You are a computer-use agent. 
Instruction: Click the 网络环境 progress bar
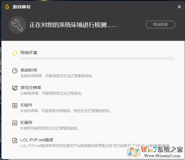(98, 59)
